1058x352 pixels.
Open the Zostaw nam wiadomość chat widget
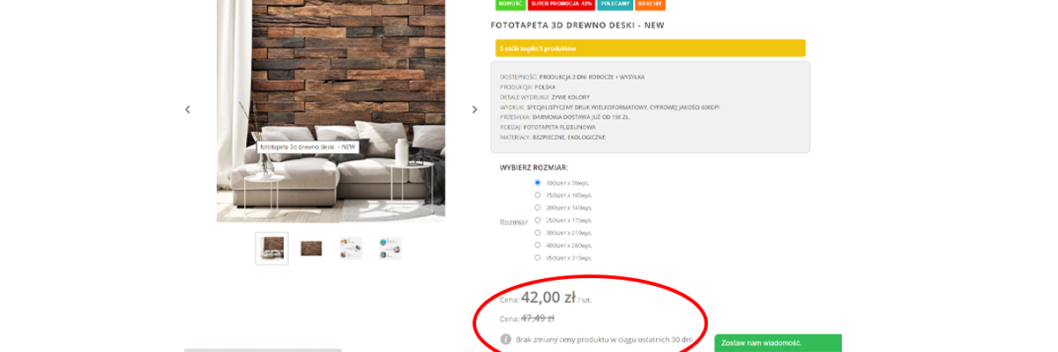(778, 343)
